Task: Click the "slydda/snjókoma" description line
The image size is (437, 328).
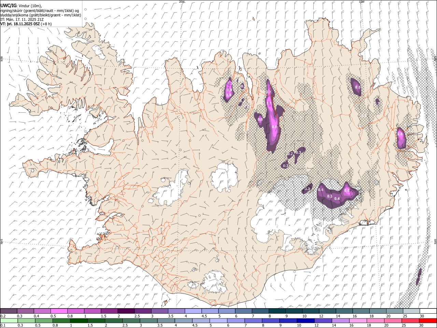Action: (41, 15)
